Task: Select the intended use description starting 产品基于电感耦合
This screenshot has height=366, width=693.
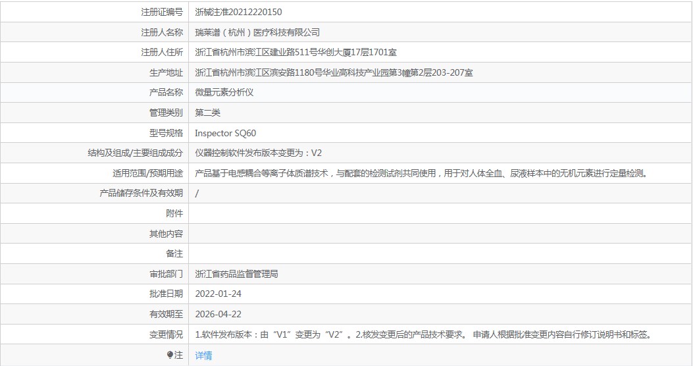Action: point(423,173)
